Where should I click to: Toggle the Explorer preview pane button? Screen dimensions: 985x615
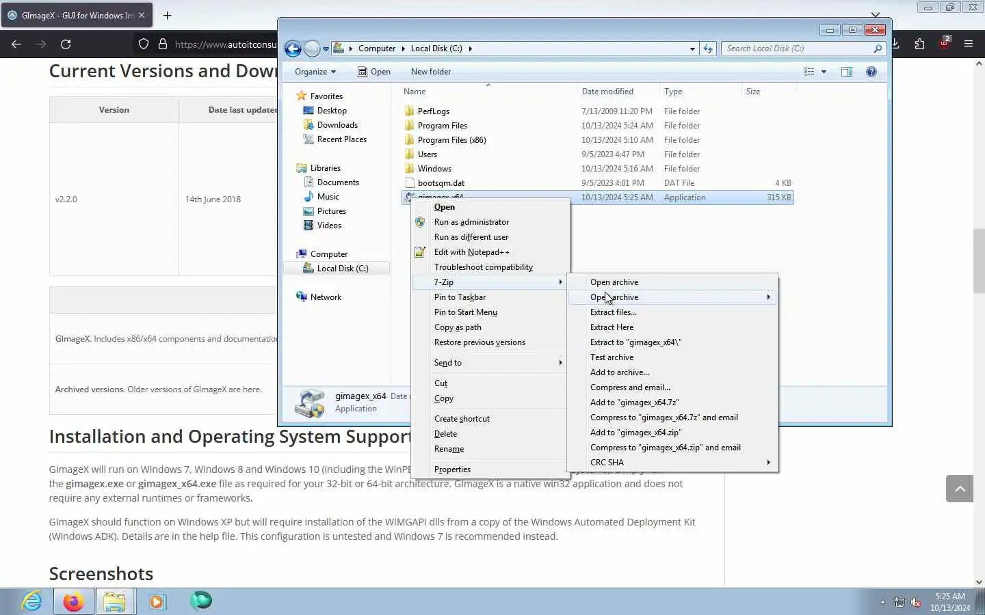click(847, 72)
